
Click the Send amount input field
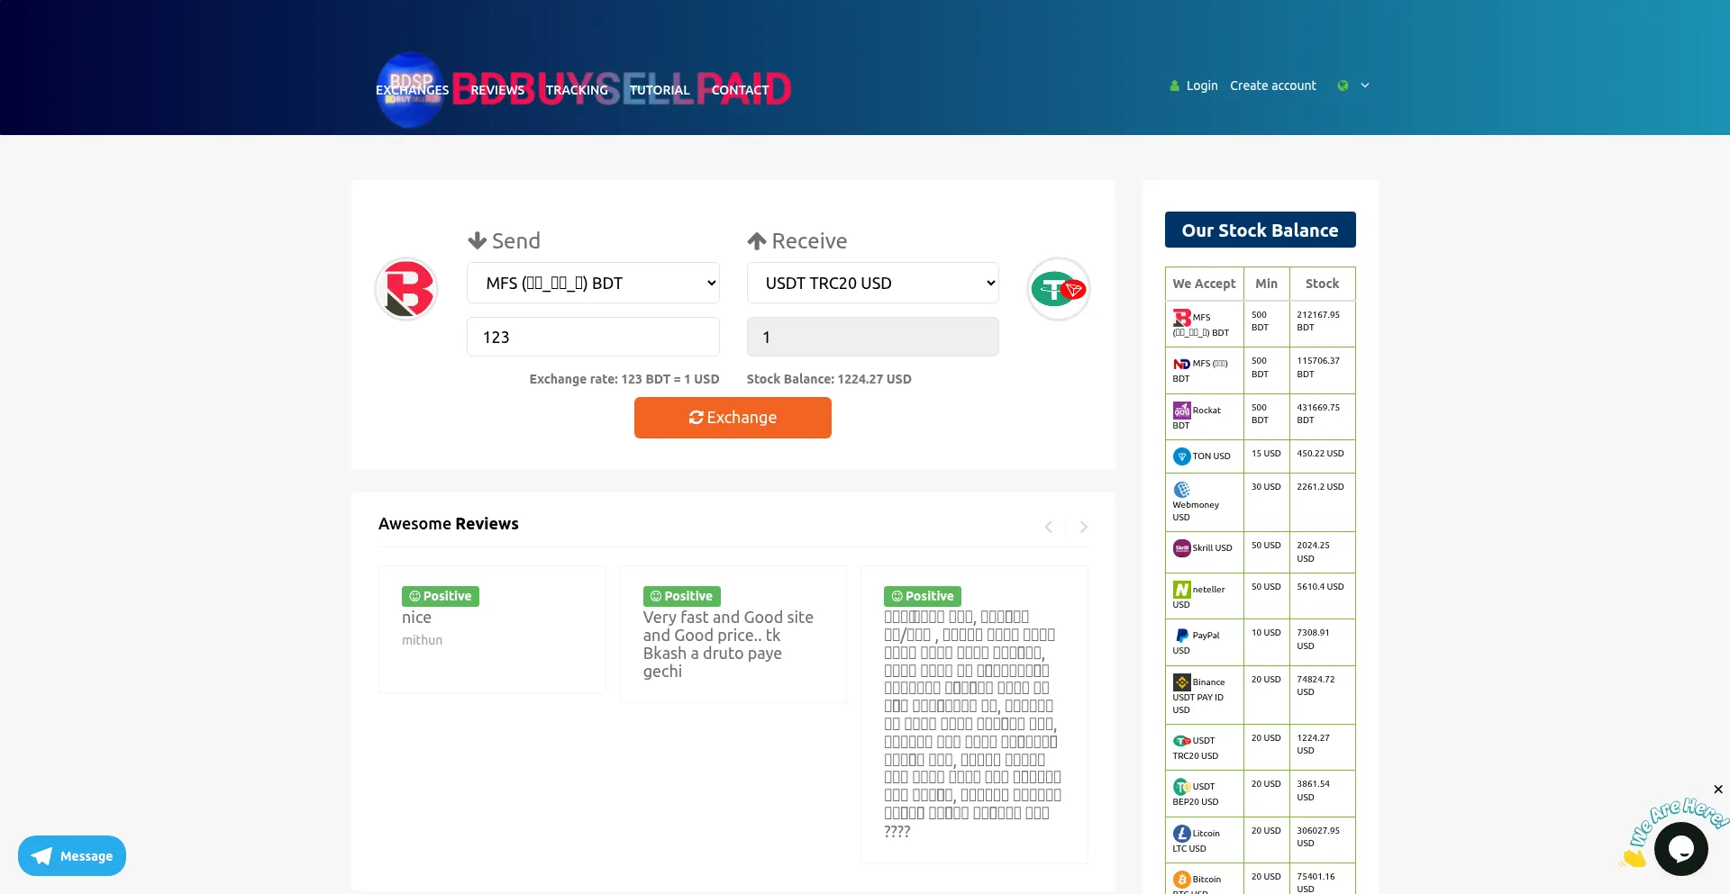(x=593, y=337)
